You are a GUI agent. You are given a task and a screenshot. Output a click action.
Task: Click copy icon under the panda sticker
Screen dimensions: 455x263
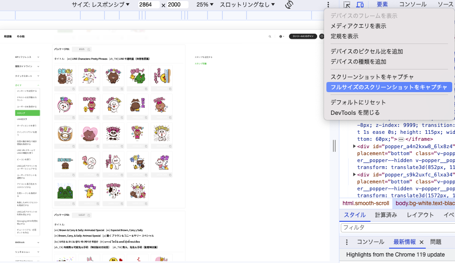pyautogui.click(x=122, y=146)
